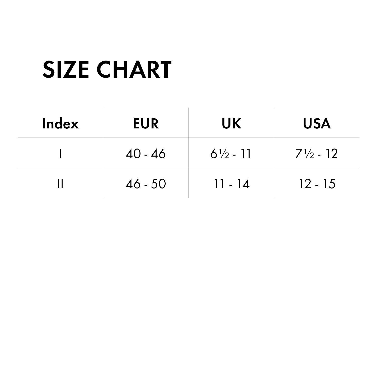The width and height of the screenshot is (377, 377).
Task: Click the USA 12 - 15 cell
Action: click(317, 184)
